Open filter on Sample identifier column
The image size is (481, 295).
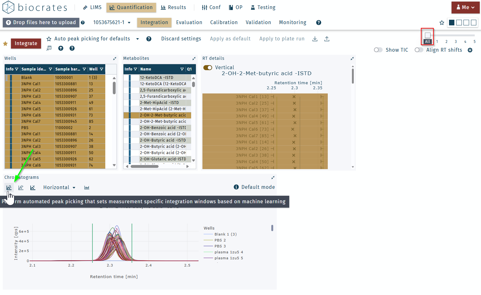pyautogui.click(x=50, y=69)
